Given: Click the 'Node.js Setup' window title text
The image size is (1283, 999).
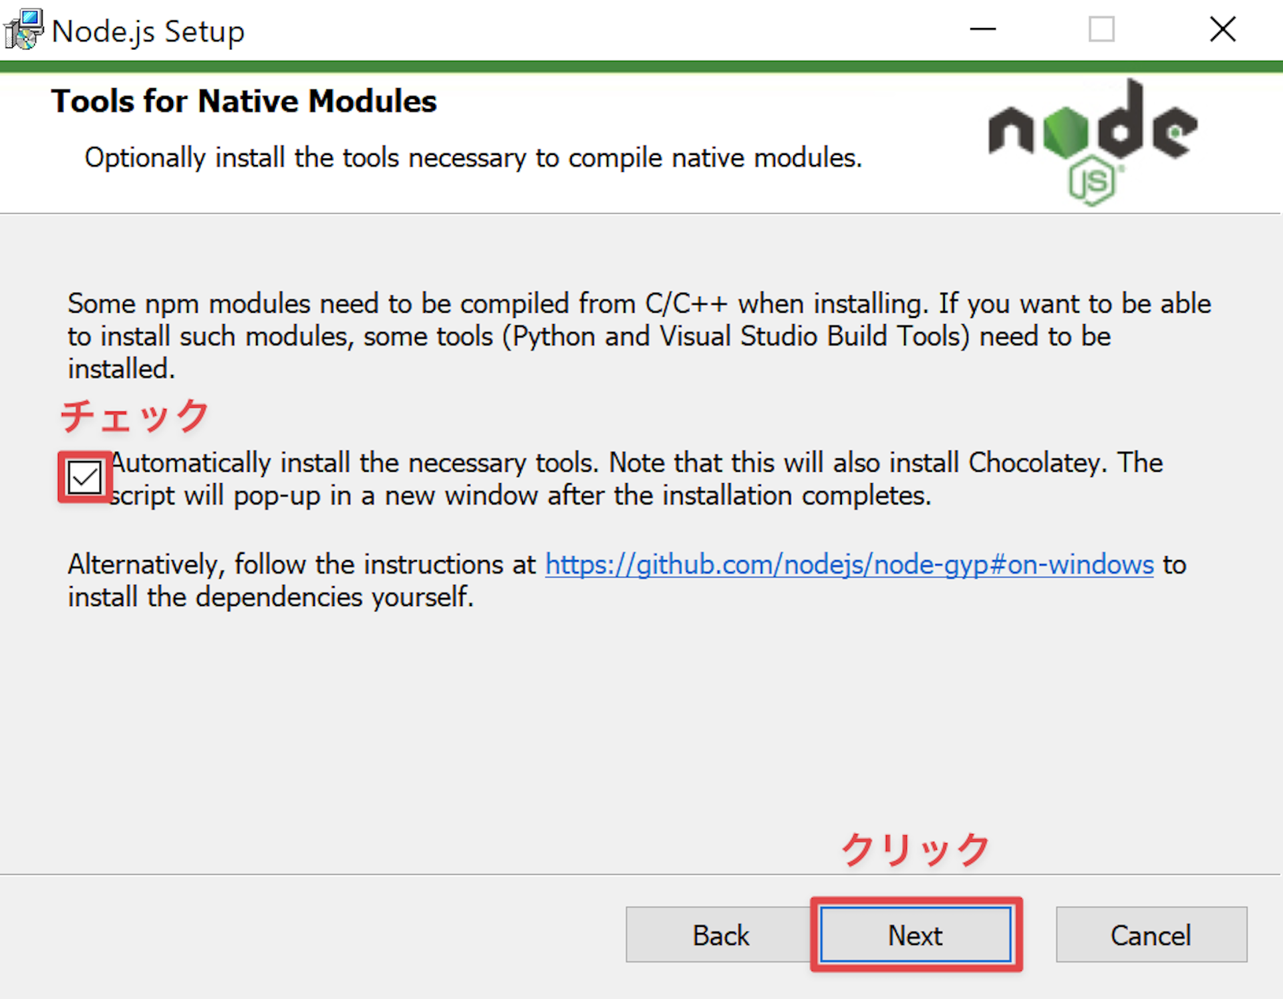Looking at the screenshot, I should tap(148, 31).
